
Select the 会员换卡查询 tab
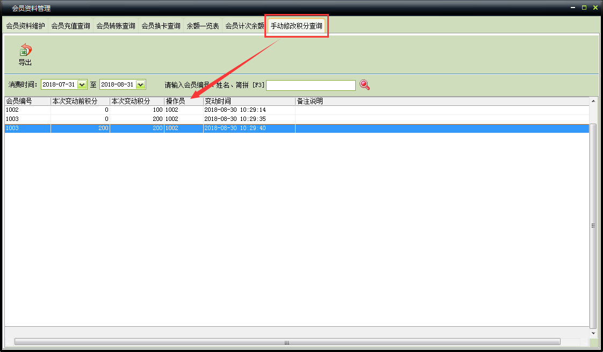click(x=161, y=26)
